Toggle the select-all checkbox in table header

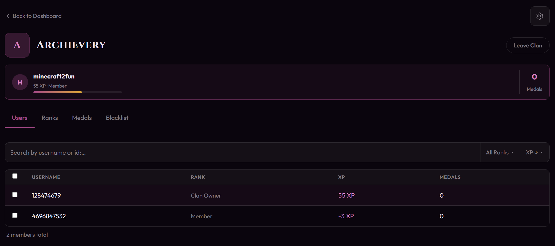click(15, 176)
